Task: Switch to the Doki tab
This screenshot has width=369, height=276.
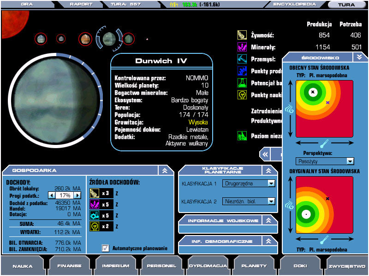Action: (x=300, y=266)
